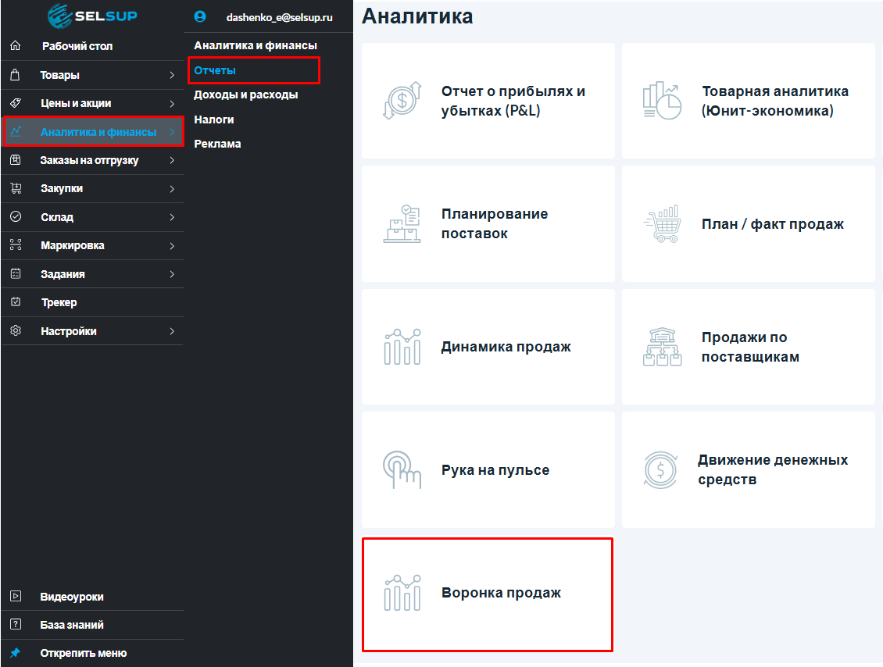Screen dimensions: 883x667
Task: Expand the Задания chevron
Action: click(172, 274)
